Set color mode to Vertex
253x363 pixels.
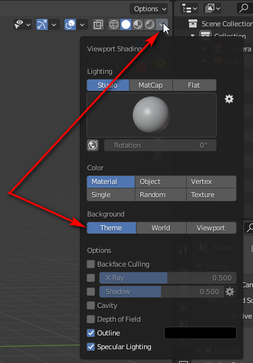click(x=211, y=181)
